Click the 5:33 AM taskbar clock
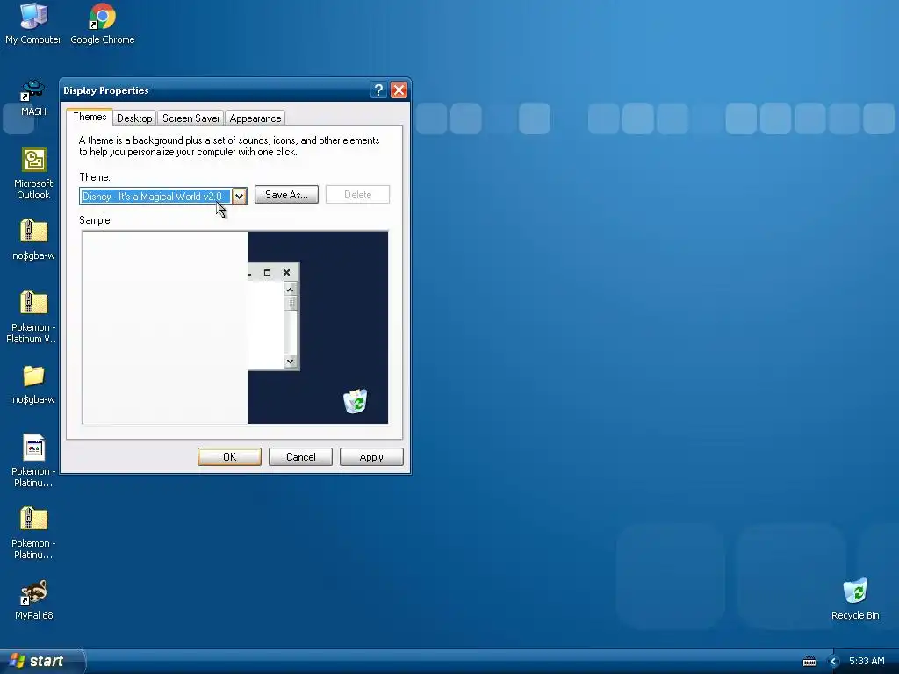899x674 pixels. click(x=867, y=661)
